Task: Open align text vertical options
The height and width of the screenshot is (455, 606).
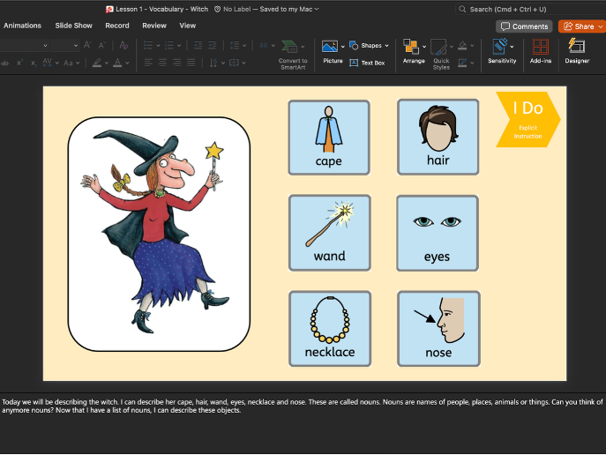Action: tap(237, 63)
